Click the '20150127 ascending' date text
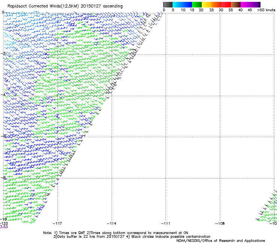Screen dimensions: 277x243 pyautogui.click(x=101, y=6)
